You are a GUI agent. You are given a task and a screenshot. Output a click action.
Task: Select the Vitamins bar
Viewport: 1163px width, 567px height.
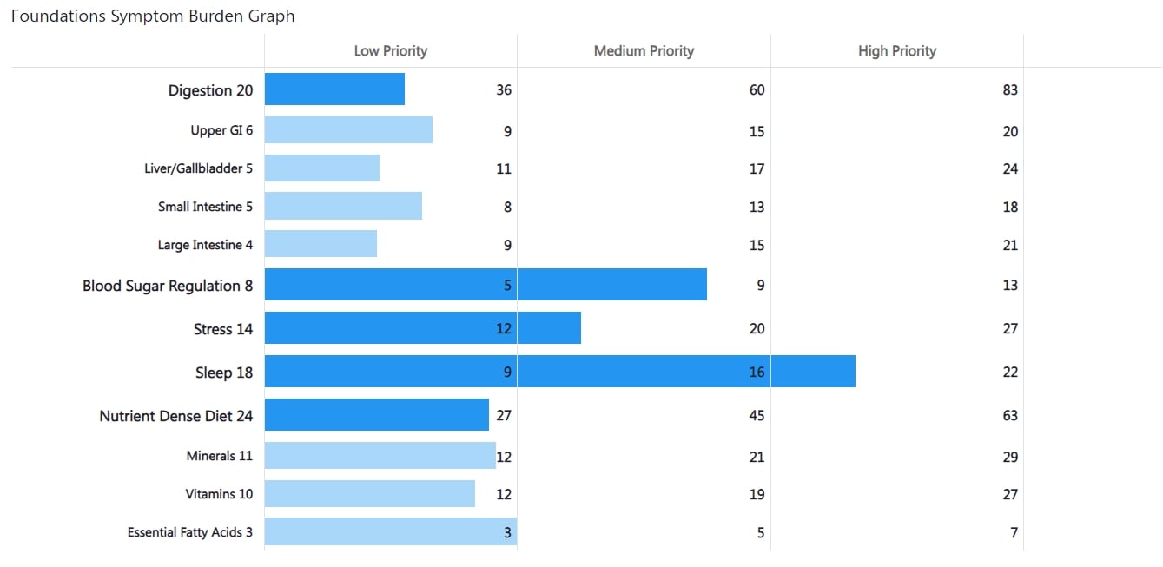pyautogui.click(x=369, y=494)
